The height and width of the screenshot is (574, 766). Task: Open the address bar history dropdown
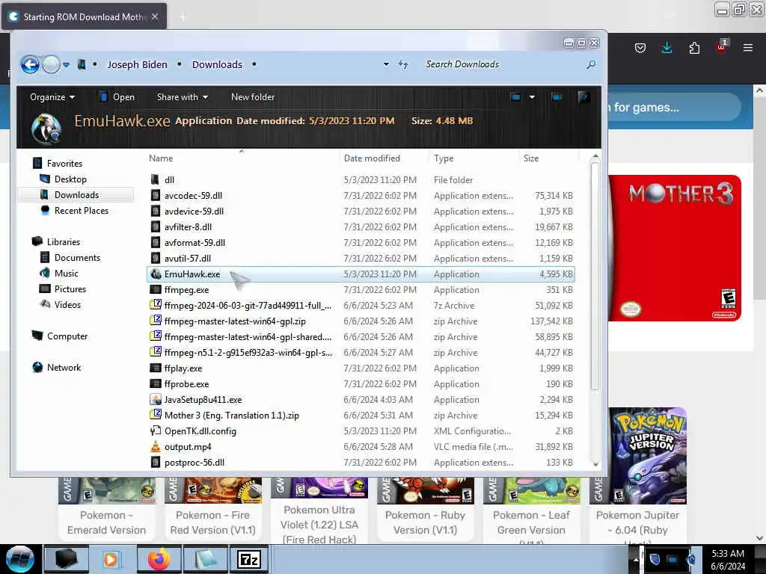[x=386, y=64]
